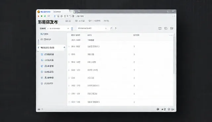The width and height of the screenshot is (212, 122).
Task: Select the highlighted sidebar section entry
Action: [51, 48]
